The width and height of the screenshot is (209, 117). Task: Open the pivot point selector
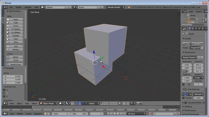tap(68, 103)
